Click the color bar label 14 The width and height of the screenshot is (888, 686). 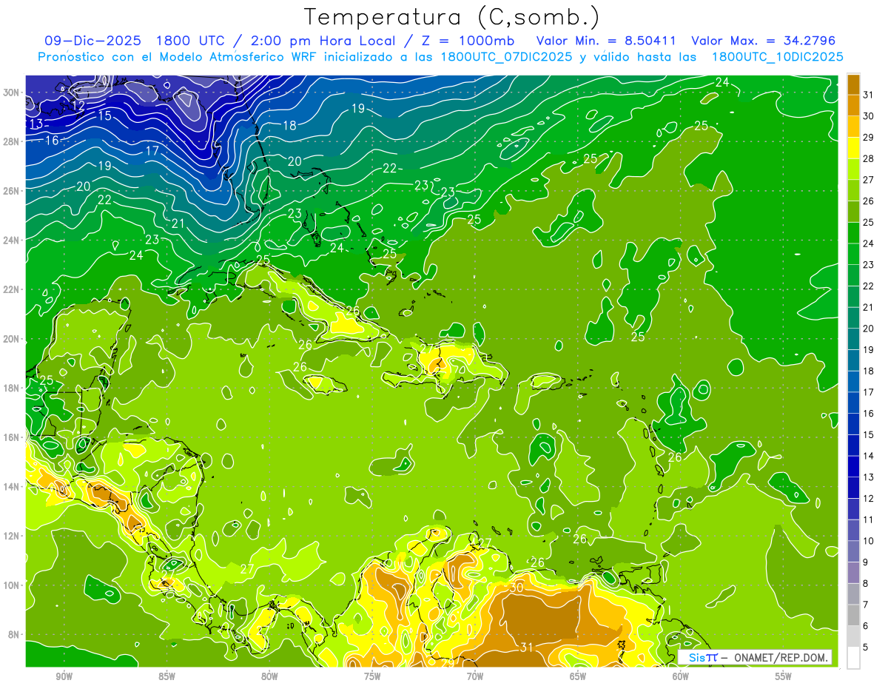[x=869, y=456]
